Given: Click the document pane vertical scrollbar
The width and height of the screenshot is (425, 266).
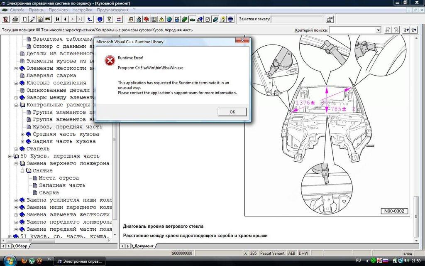Looking at the screenshot, I should tap(417, 138).
